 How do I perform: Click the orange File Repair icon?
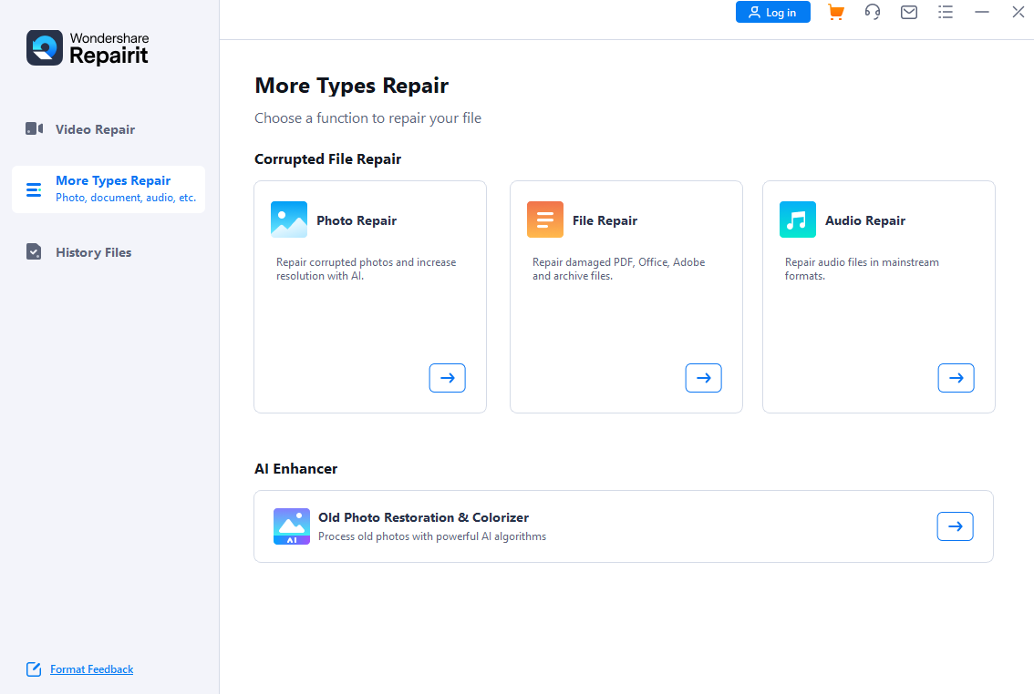(545, 219)
